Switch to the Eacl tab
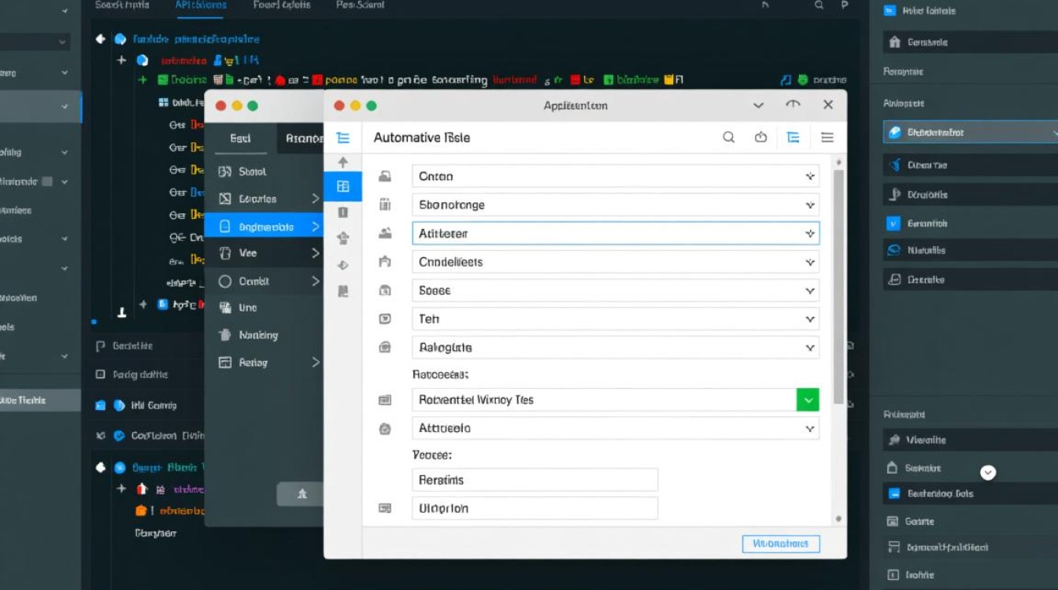 tap(240, 138)
